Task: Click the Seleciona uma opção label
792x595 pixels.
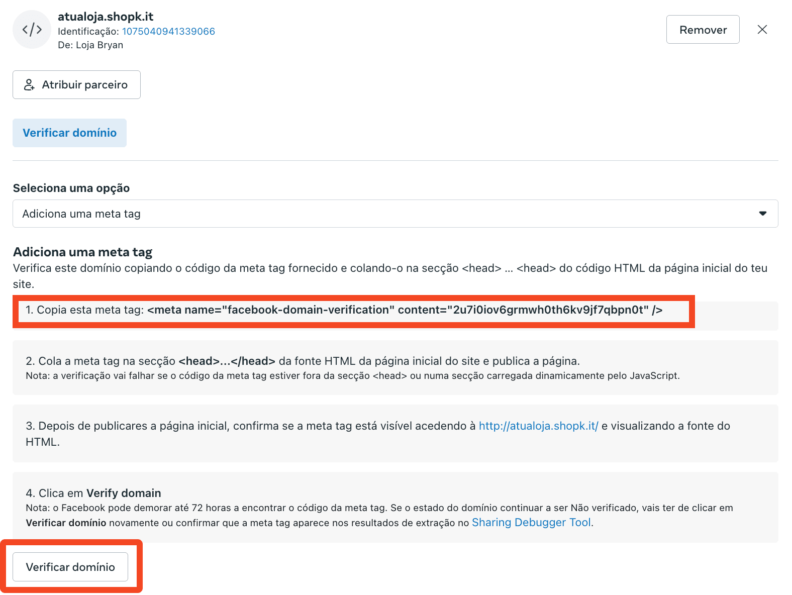Action: [71, 188]
